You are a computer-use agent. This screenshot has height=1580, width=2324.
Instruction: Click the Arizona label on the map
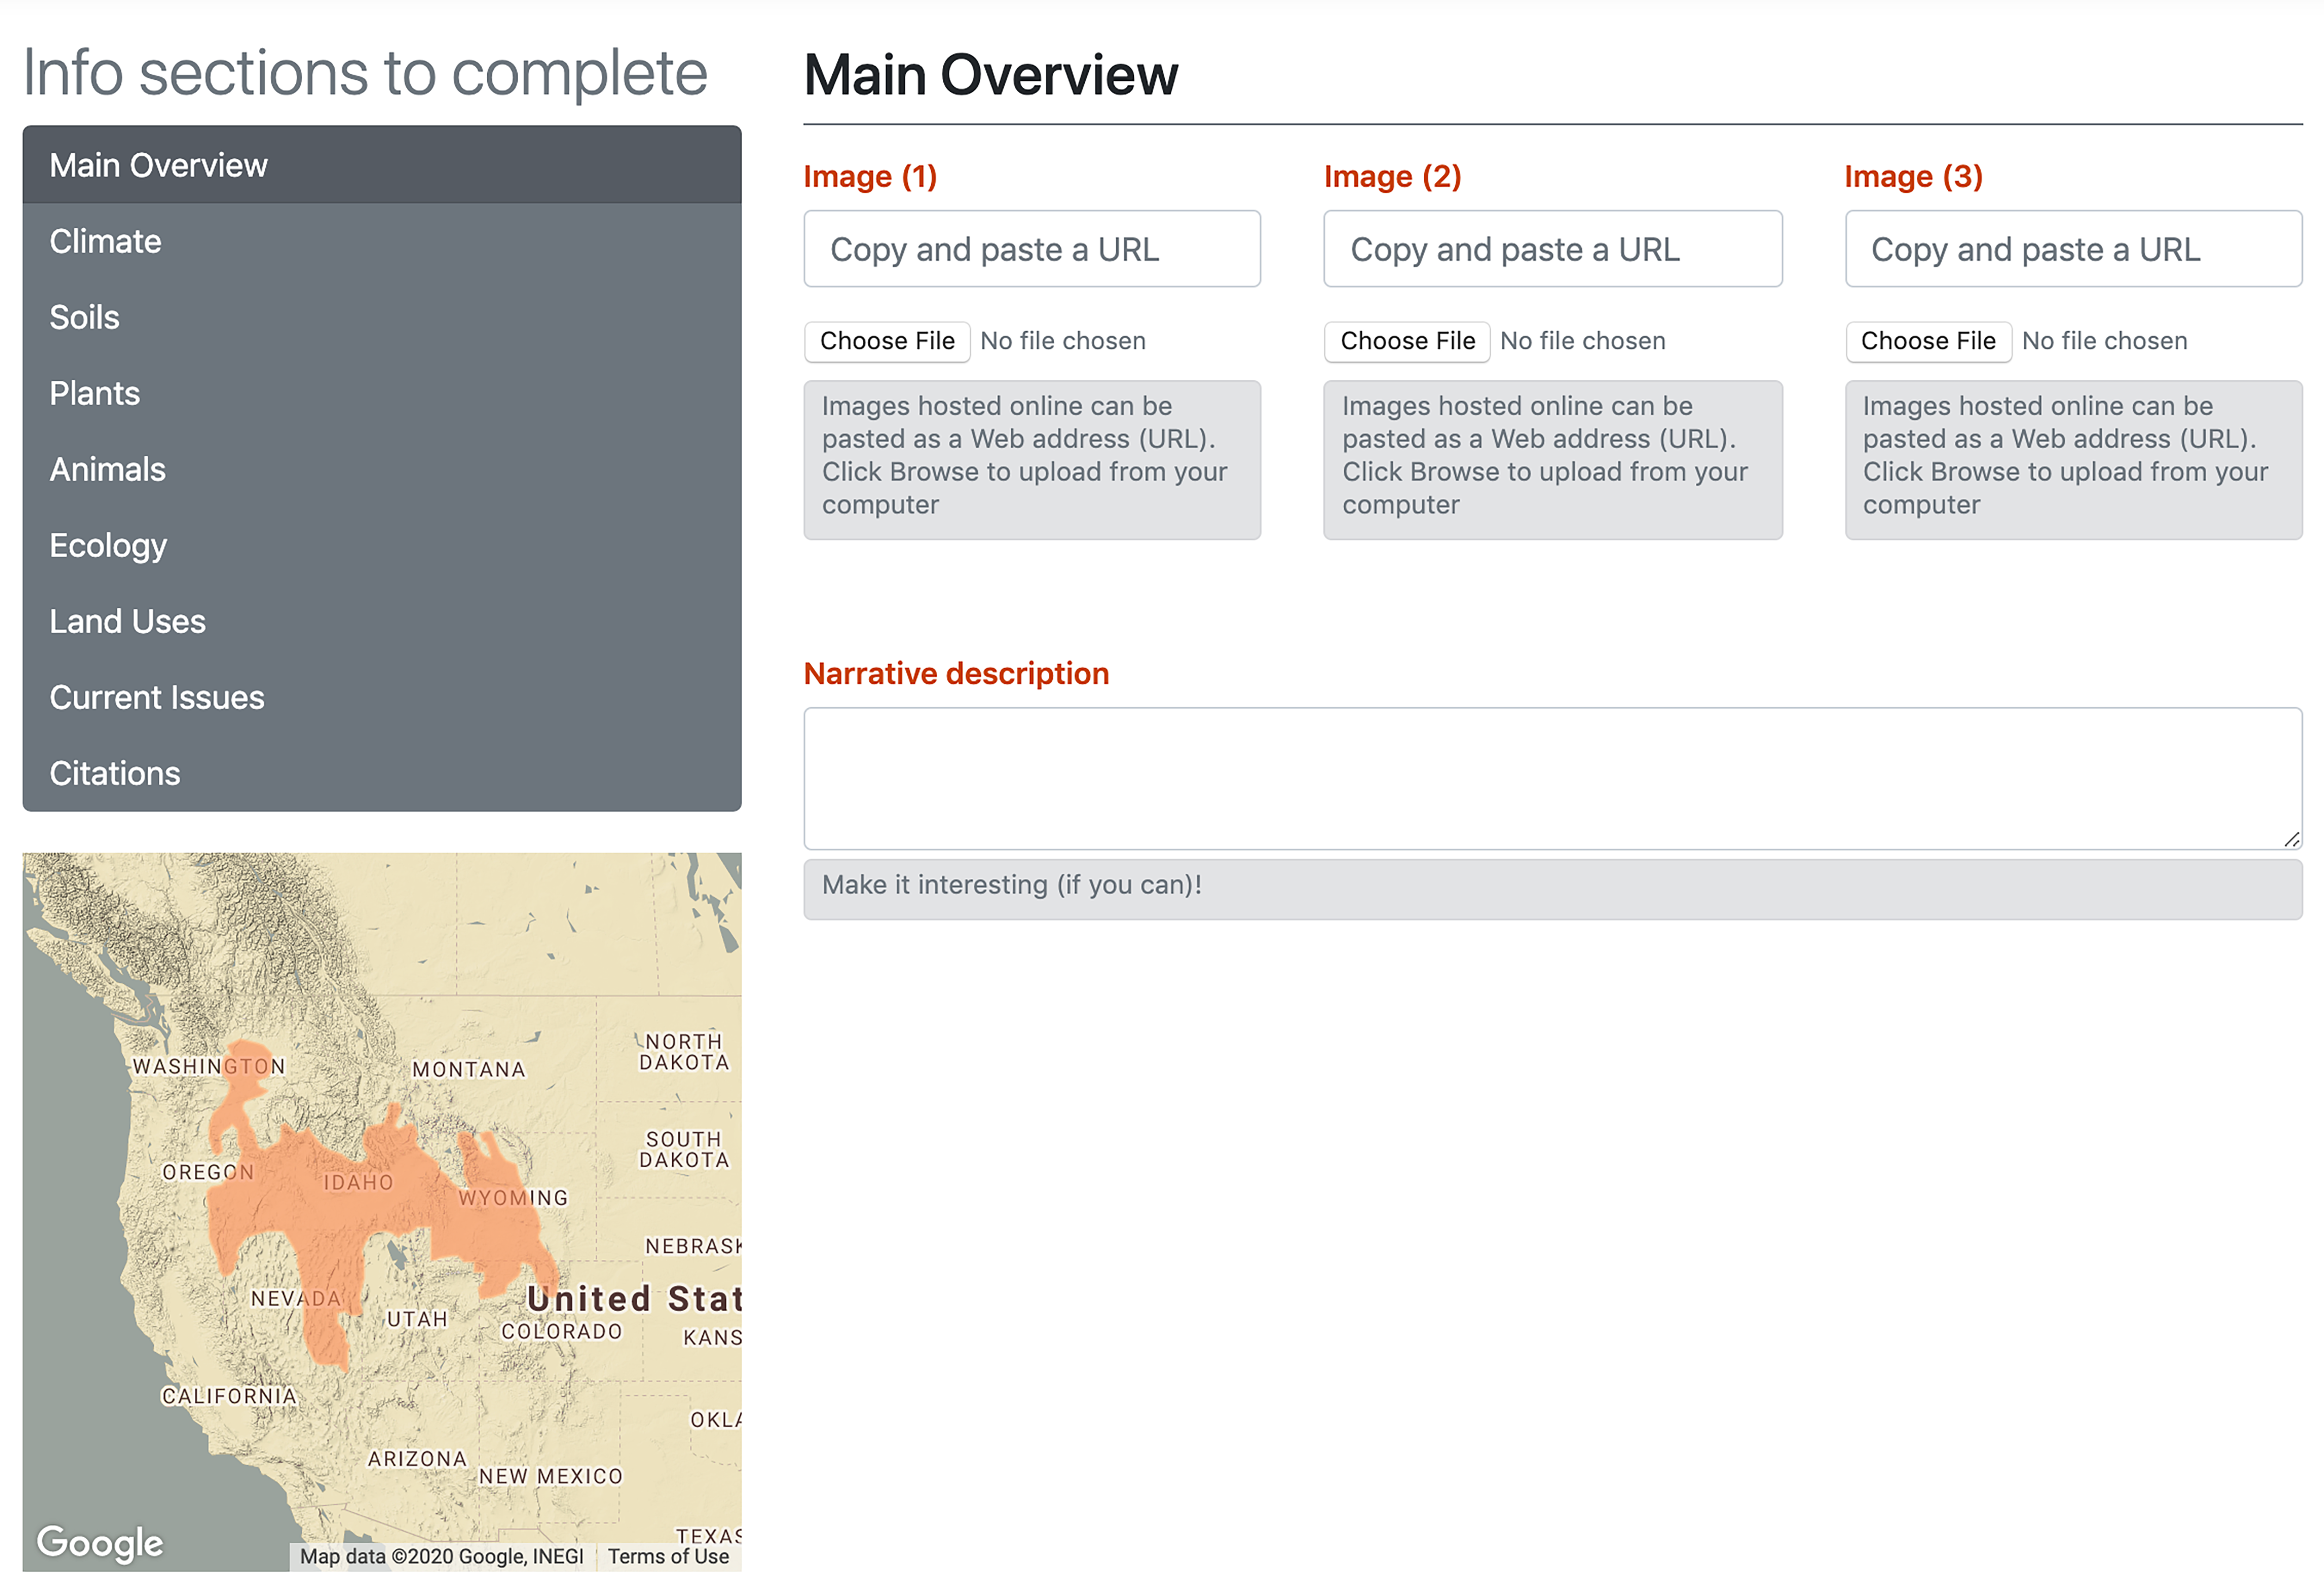pyautogui.click(x=417, y=1459)
